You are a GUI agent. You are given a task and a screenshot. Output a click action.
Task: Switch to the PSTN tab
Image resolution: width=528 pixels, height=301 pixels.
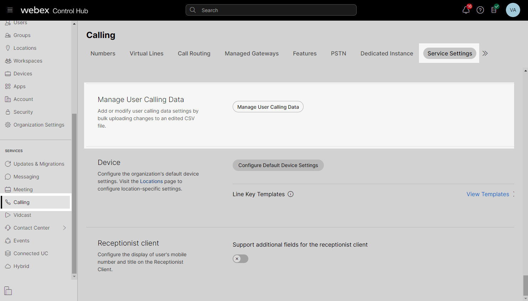(338, 53)
